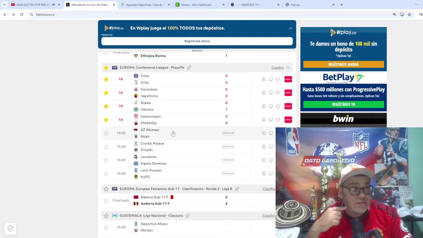Image resolution: width=423 pixels, height=238 pixels.
Task: Open LIVE badge for Fiorentina match
Action: coord(288,93)
